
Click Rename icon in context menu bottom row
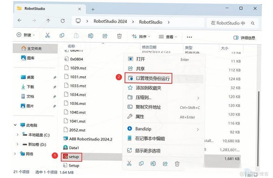tap(153, 164)
